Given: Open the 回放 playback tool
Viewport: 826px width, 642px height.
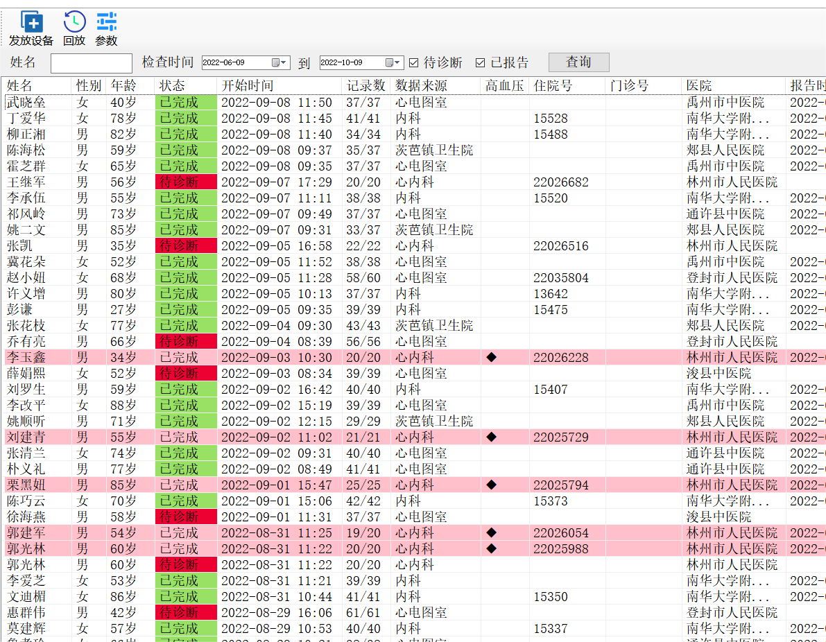Looking at the screenshot, I should coord(74,23).
